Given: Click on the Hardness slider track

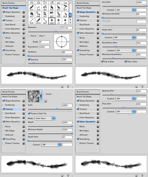Looking at the screenshot, I should coord(50,56).
